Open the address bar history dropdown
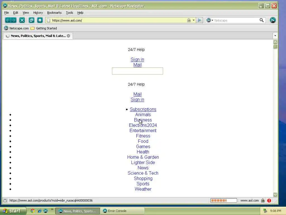 click(x=194, y=20)
